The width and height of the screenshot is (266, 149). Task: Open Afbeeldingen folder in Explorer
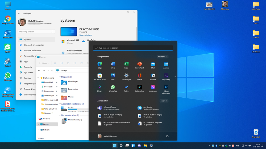pyautogui.click(x=70, y=82)
